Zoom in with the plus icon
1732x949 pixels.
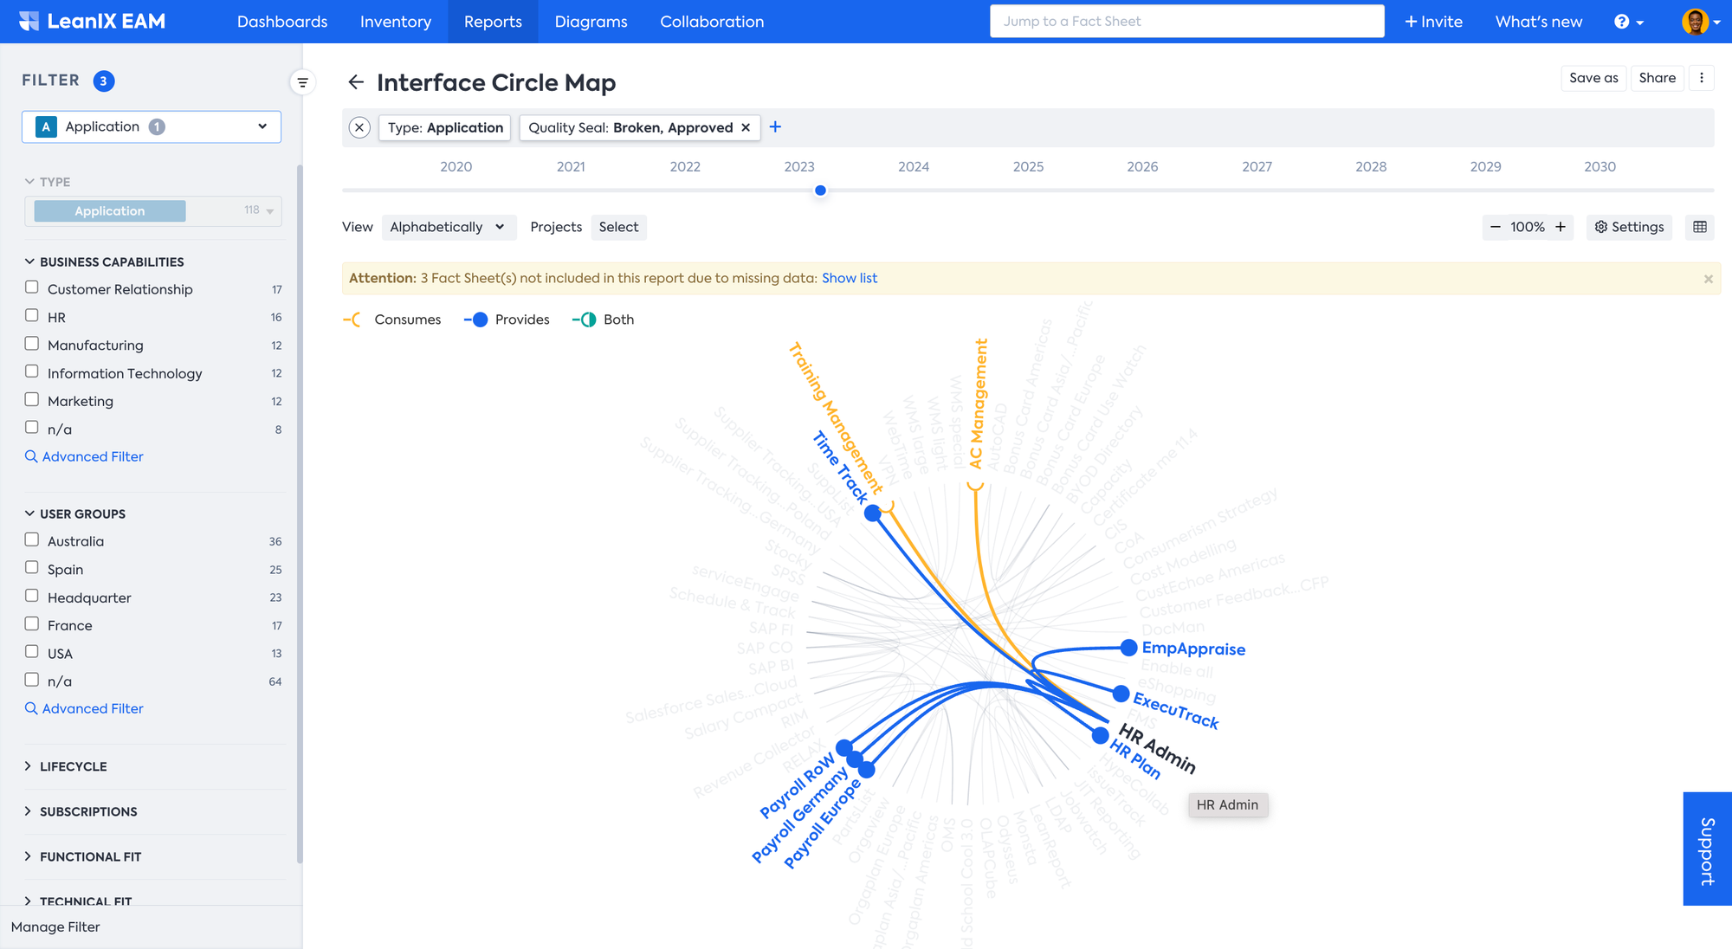[1561, 227]
